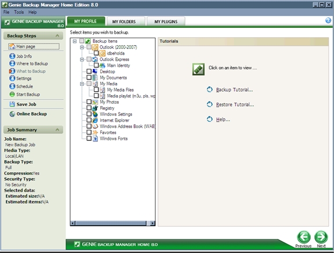
Task: Open the Restore Tutorial link
Action: (x=235, y=104)
